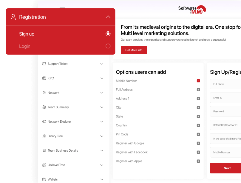Viewport: 241px width, 183px height.
Task: Click the Referral ID/Sponsor ID field
Action: click(225, 125)
